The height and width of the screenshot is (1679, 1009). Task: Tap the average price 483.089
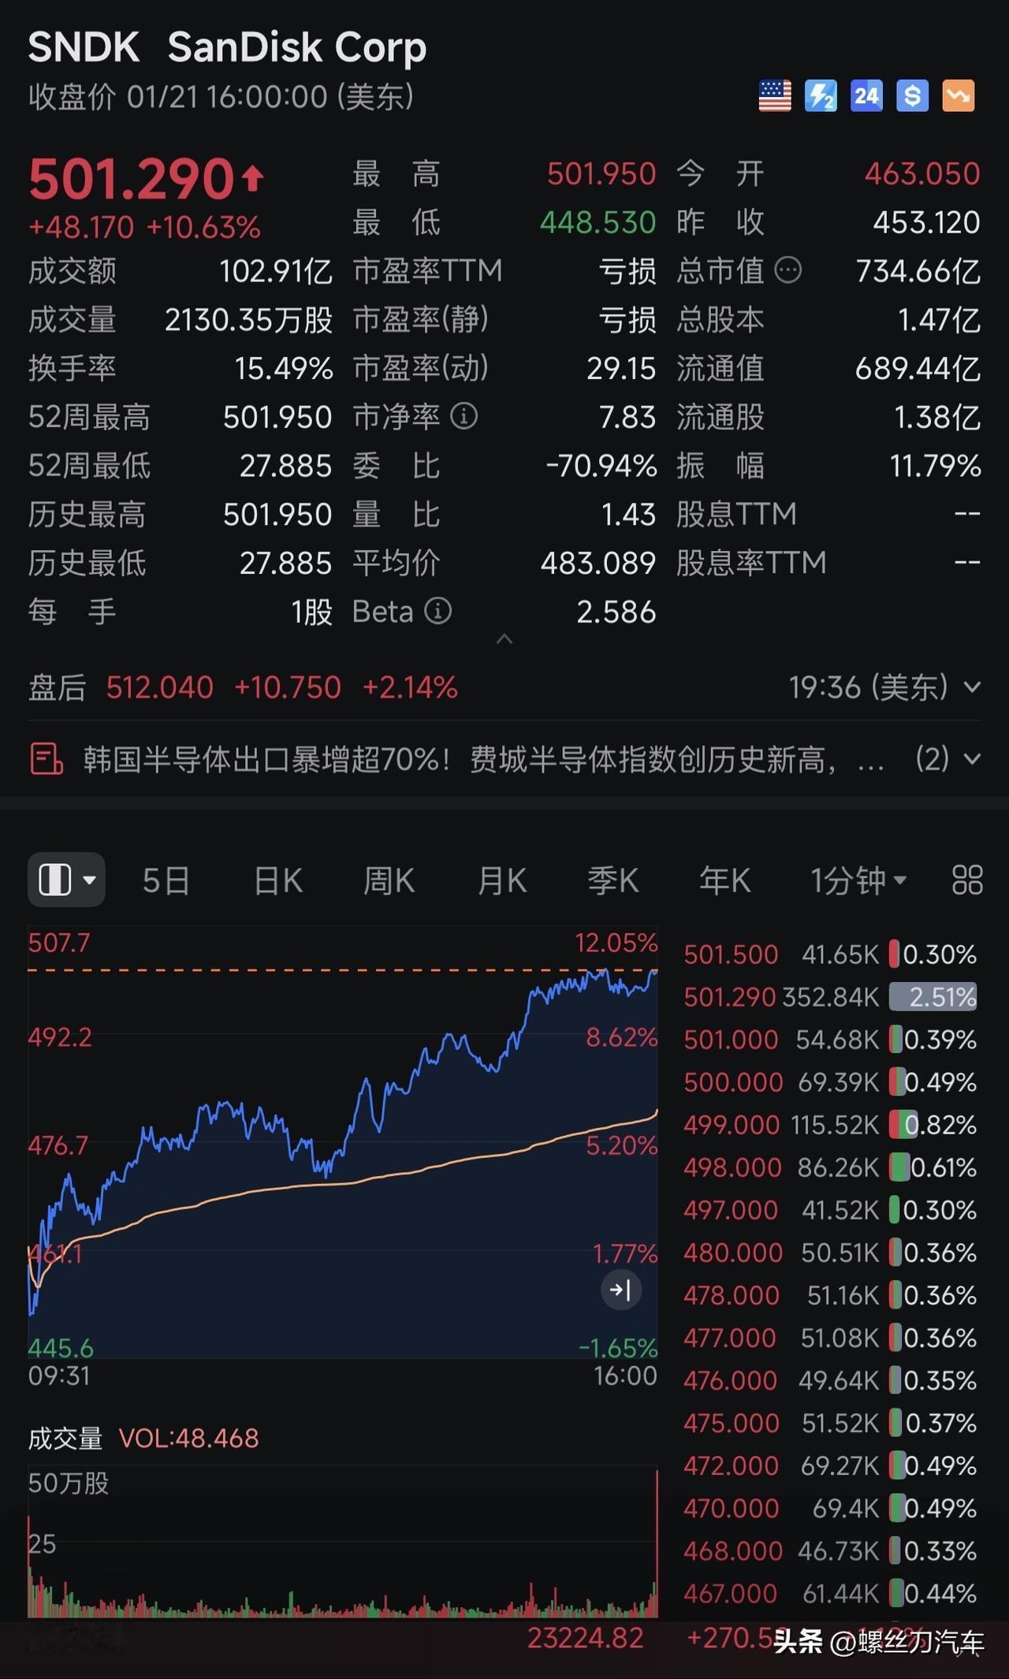pos(598,563)
